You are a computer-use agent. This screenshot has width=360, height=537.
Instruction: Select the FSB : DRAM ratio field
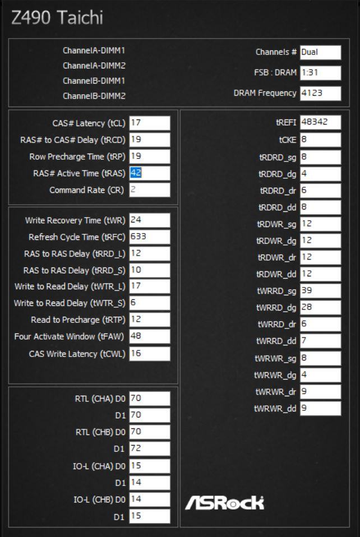pos(321,73)
